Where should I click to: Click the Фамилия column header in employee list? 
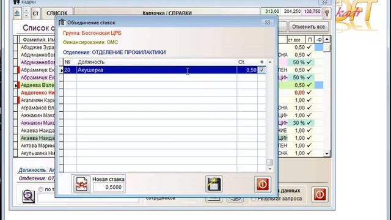(x=37, y=40)
